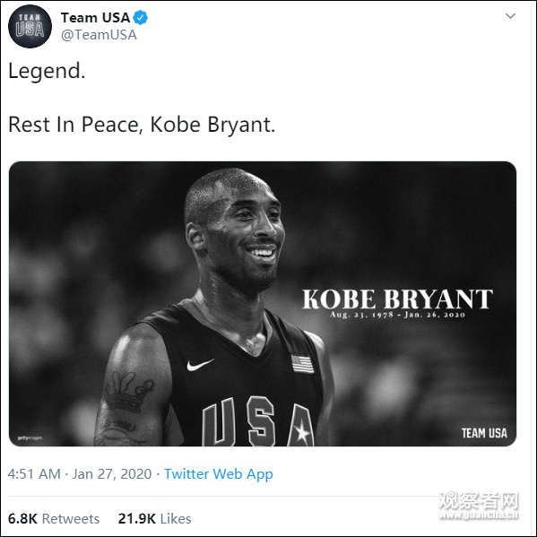Screen dimensions: 537x537
Task: Click the USA lettering on the jersey
Action: pyautogui.click(x=258, y=422)
